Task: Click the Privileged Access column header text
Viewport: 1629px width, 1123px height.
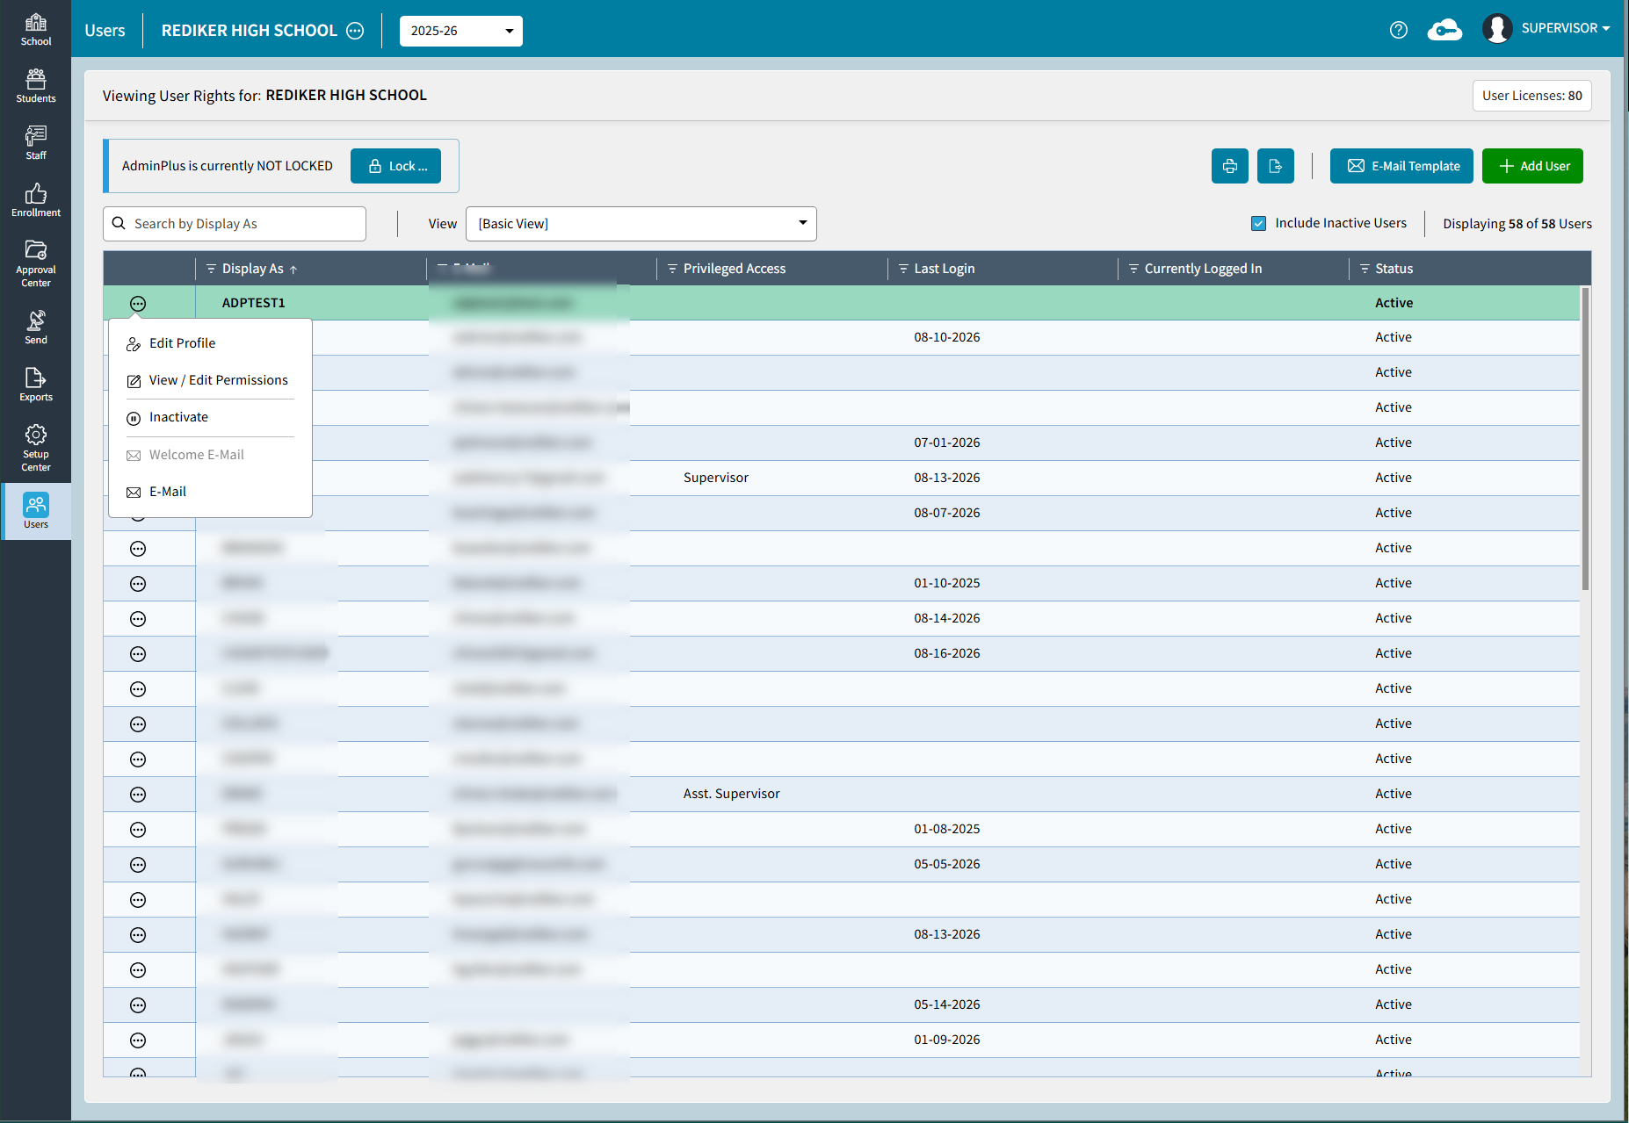Action: point(735,269)
